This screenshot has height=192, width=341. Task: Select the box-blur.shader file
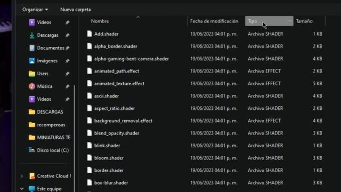pos(111,183)
